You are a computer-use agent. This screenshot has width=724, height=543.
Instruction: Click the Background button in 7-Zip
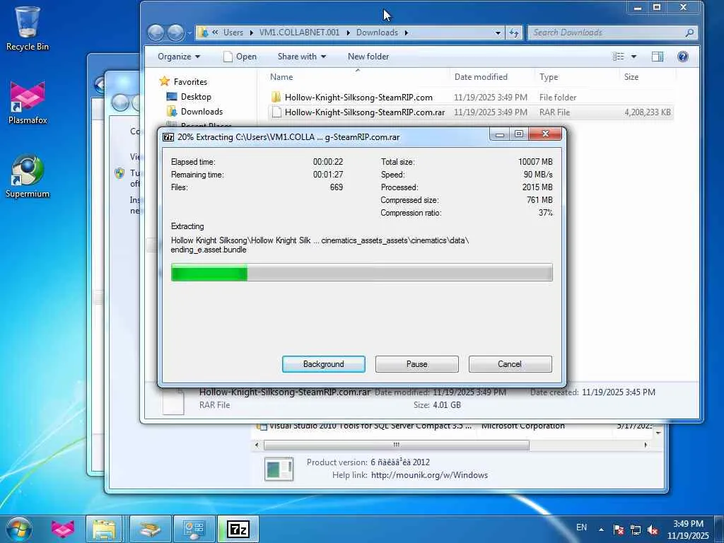pos(323,364)
